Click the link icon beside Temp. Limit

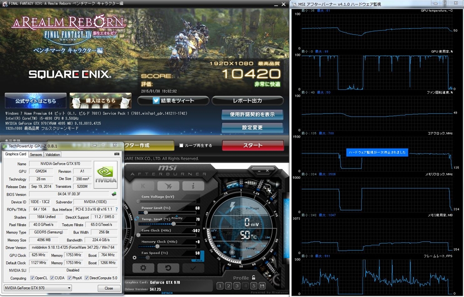pyautogui.click(x=136, y=219)
